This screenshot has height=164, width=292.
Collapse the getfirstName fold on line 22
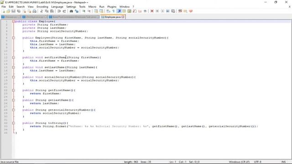click(13, 90)
